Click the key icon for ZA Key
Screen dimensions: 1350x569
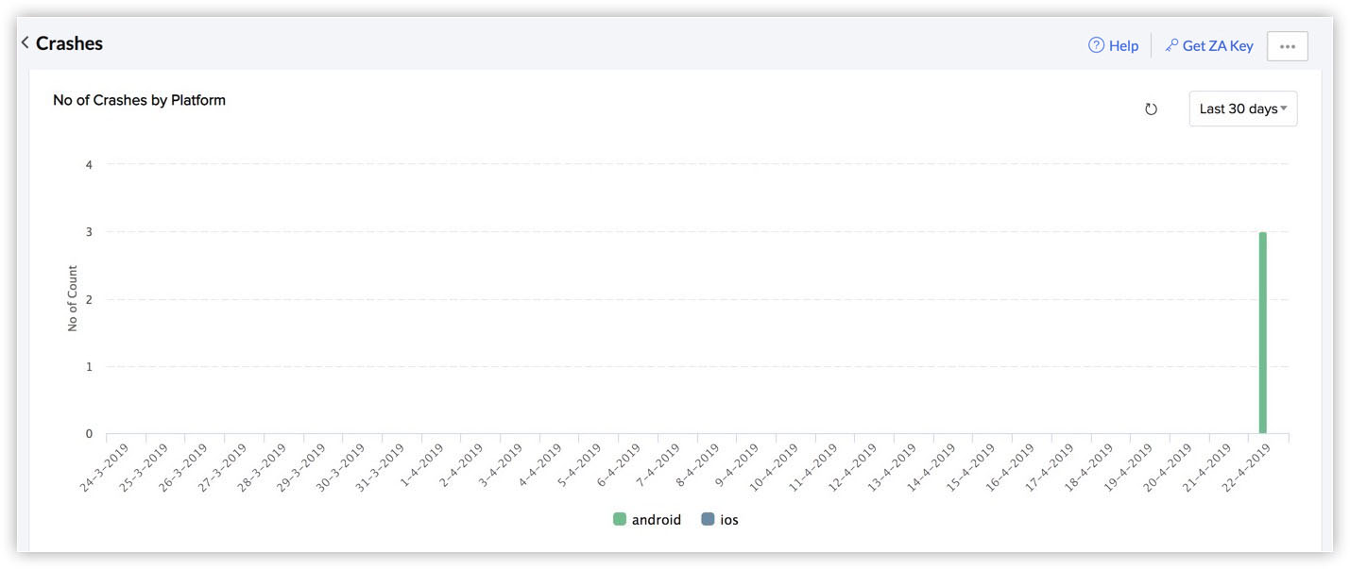(1171, 45)
